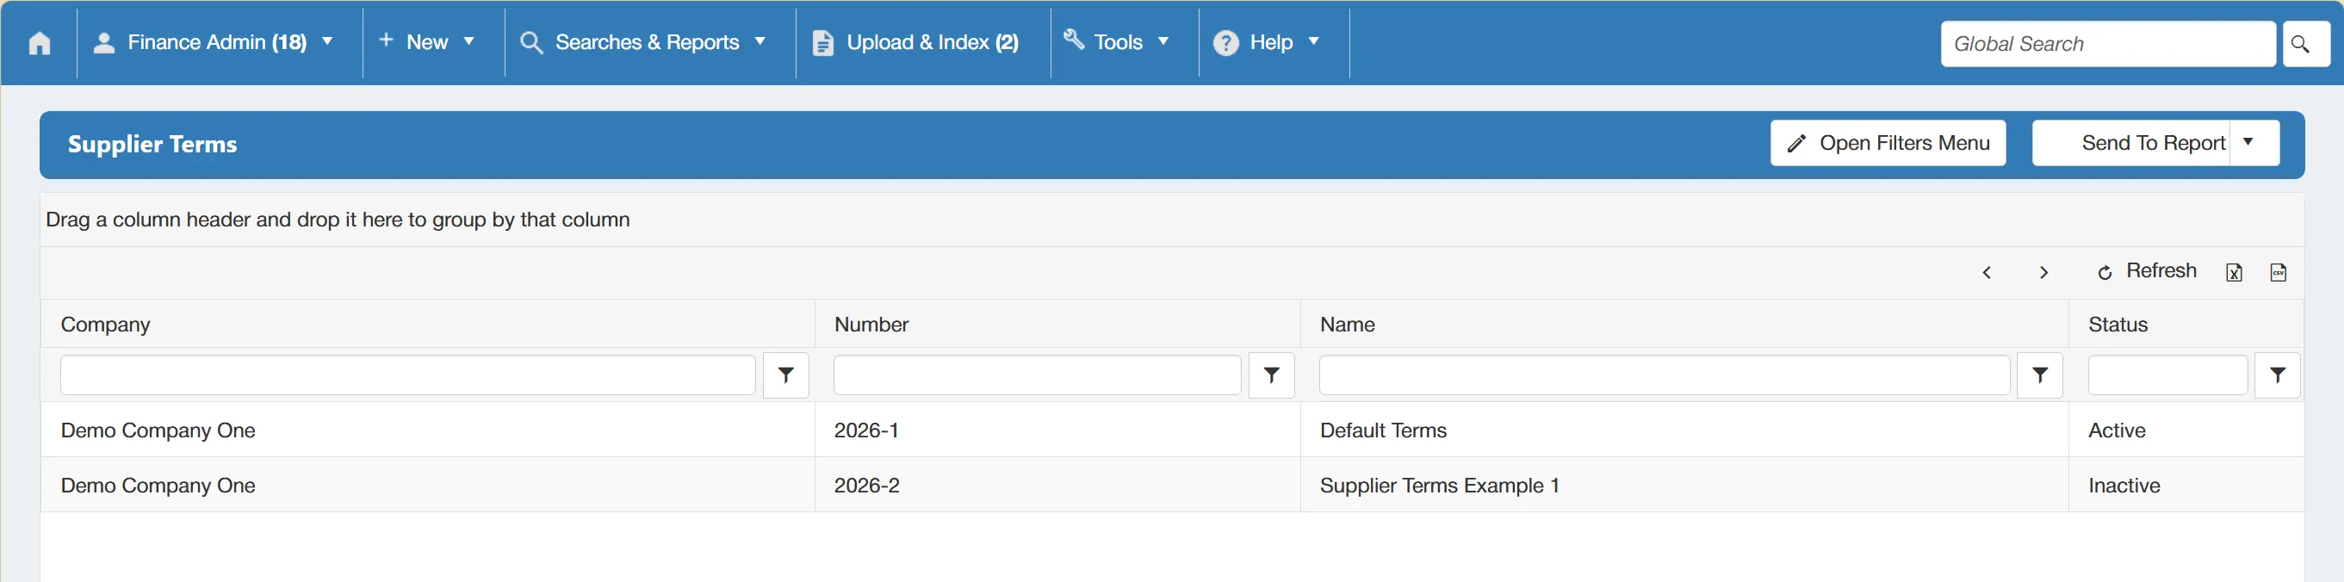Viewport: 2344px width, 582px height.
Task: Open the Tools menu
Action: pyautogui.click(x=1117, y=43)
